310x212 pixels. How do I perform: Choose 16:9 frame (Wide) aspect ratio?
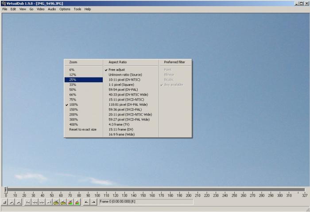click(121, 134)
